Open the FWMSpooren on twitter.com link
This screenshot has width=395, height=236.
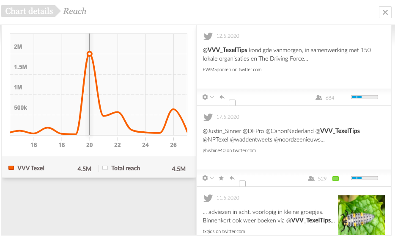coord(232,69)
